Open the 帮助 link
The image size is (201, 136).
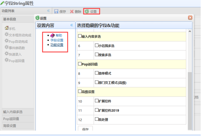59,36
